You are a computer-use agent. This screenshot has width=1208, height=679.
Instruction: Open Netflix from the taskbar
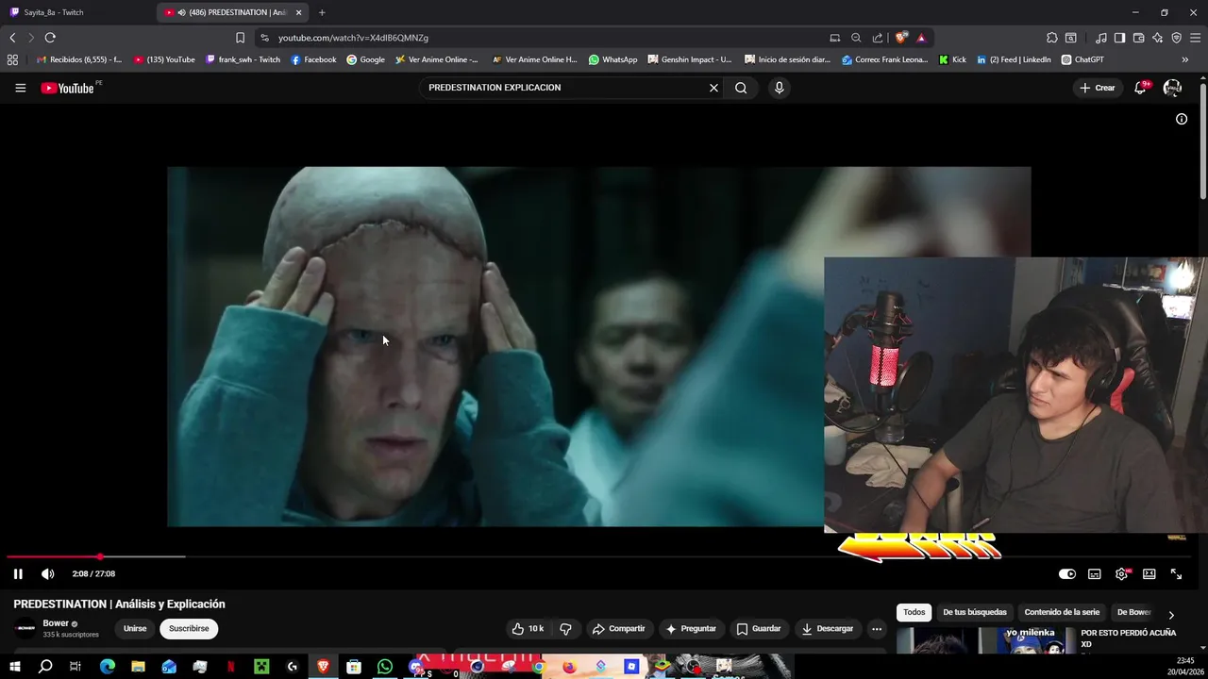pos(231,667)
